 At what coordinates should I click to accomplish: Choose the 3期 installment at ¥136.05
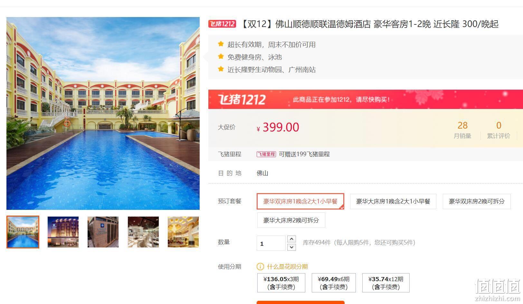point(281,283)
